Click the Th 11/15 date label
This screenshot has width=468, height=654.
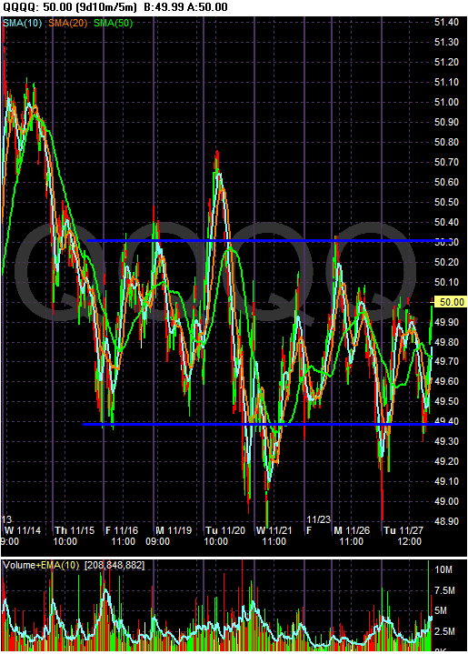(x=75, y=530)
